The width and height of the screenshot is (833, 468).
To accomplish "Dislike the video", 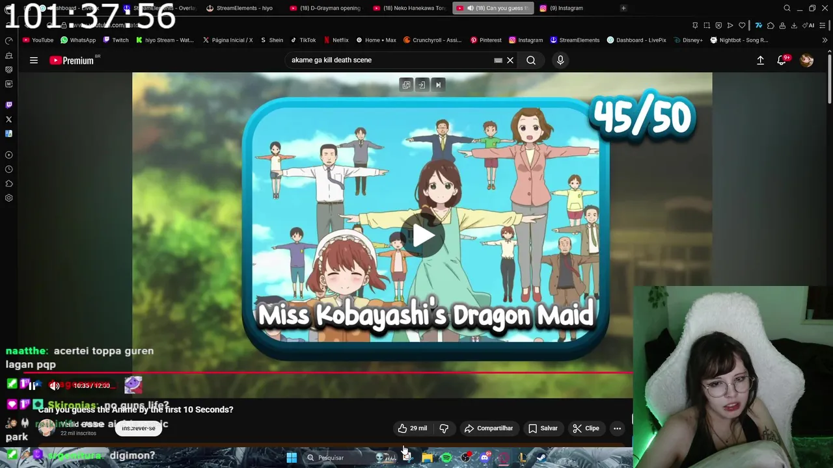I will click(444, 428).
